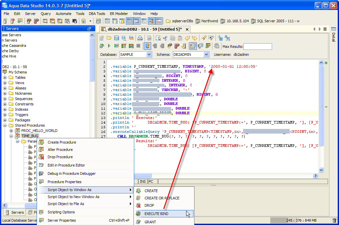Viewport: 339px width, 225px height.
Task: Open the small dropdown arrow in main toolbar
Action: pyautogui.click(x=90, y=21)
